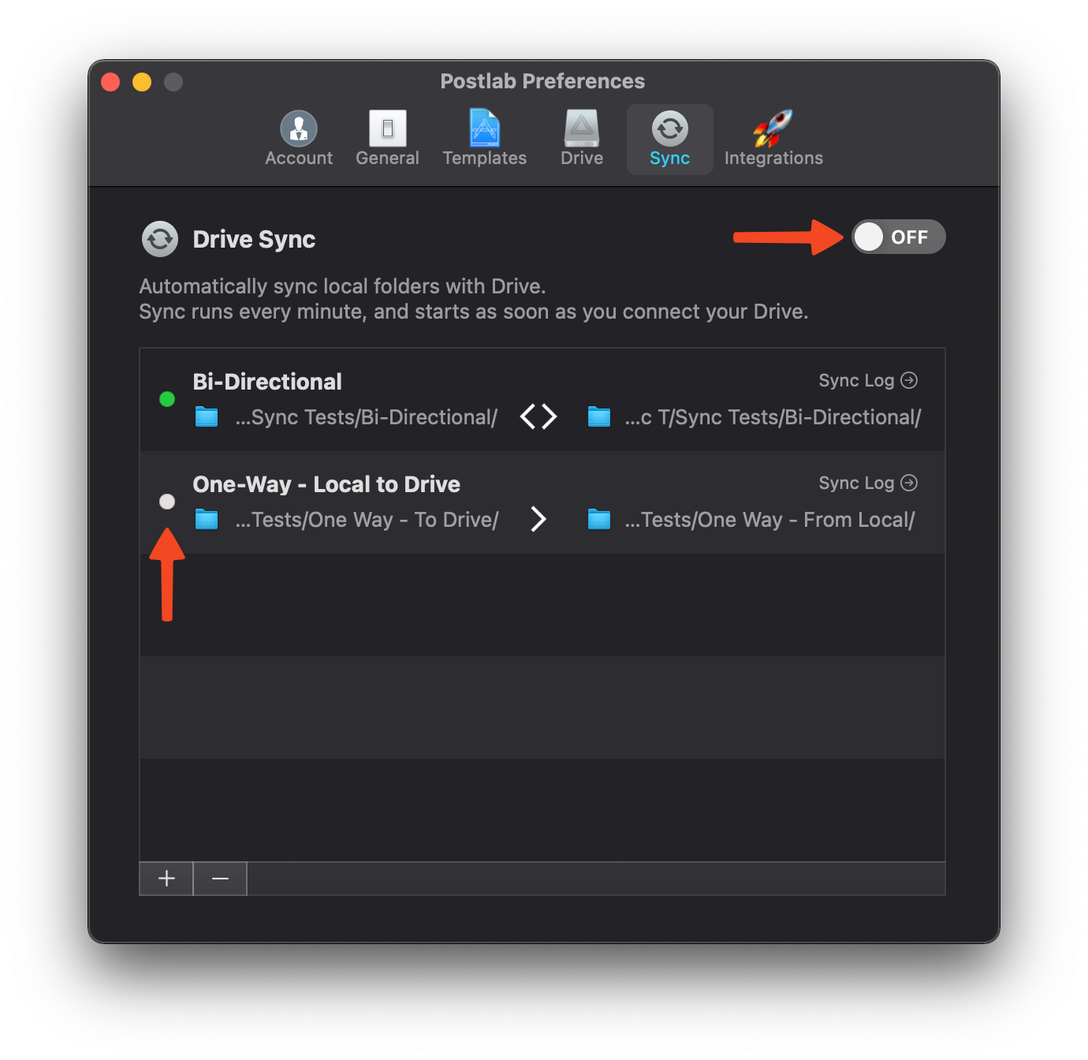The image size is (1088, 1060).
Task: Click the Bi-Directional Drive folder icon
Action: 599,416
